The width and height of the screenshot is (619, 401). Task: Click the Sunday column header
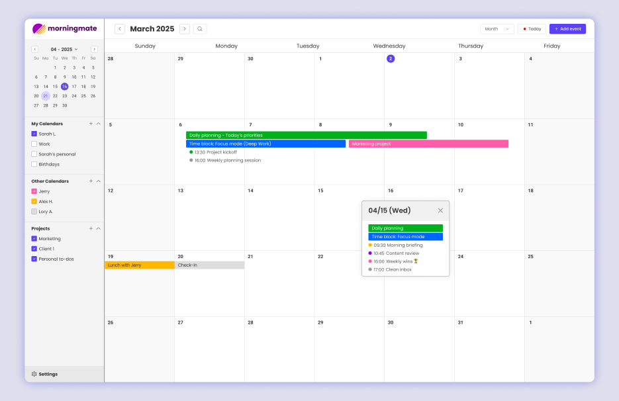(145, 46)
